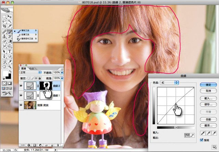The image size is (219, 152).
Task: Choose 顏色取代工具 from the flyout
Action: (x=25, y=39)
